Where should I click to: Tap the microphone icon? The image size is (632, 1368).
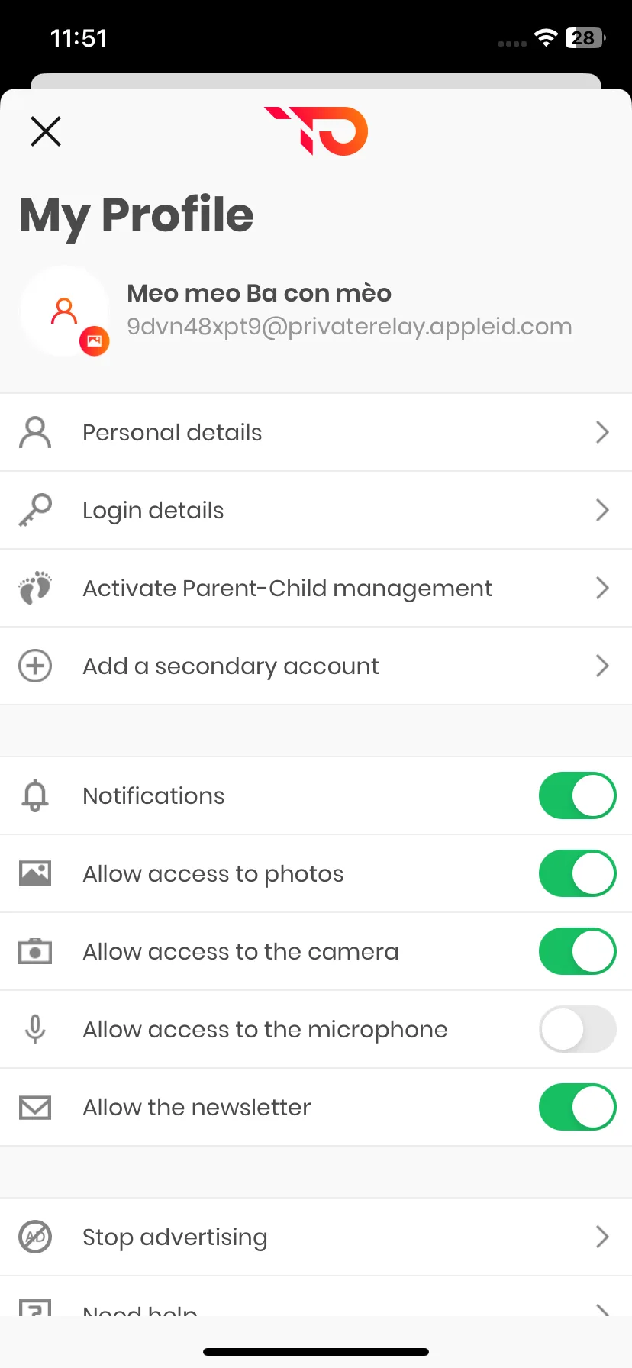pos(35,1029)
